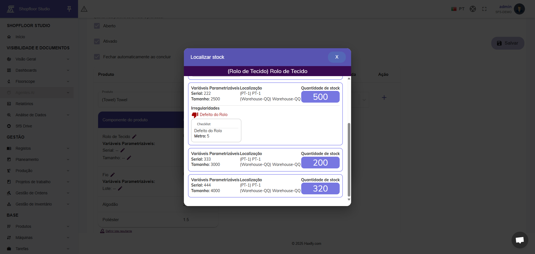
Task: Open Relatórios in the sidebar
Action: (x=24, y=104)
